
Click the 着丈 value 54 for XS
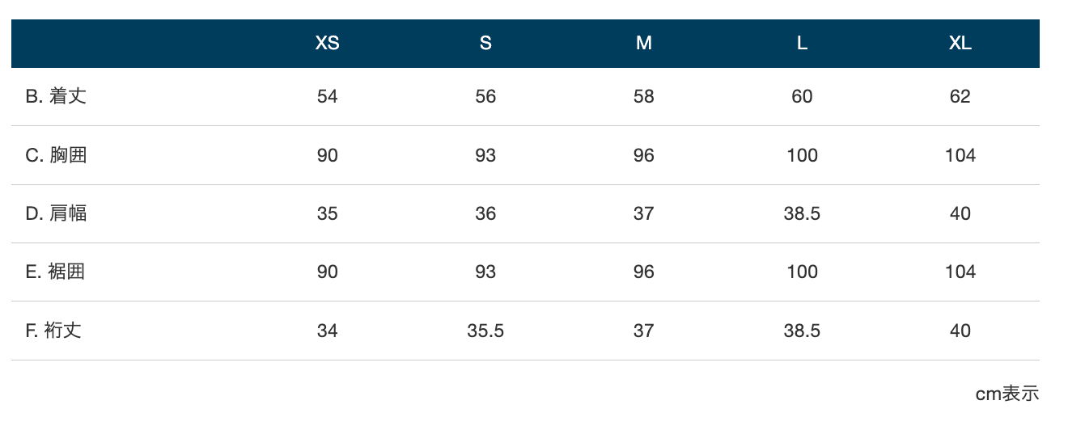[327, 97]
